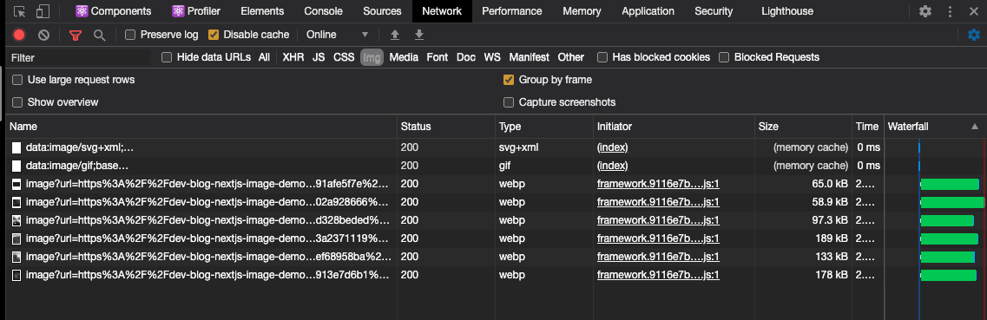
Task: Enable Capture screenshots checkbox
Action: [x=509, y=101]
